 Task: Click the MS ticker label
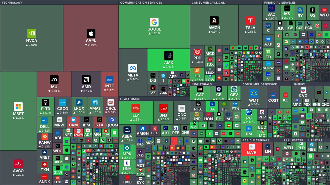pos(287,14)
